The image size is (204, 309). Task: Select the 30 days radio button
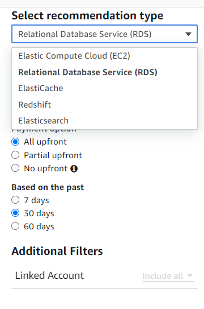pos(15,213)
